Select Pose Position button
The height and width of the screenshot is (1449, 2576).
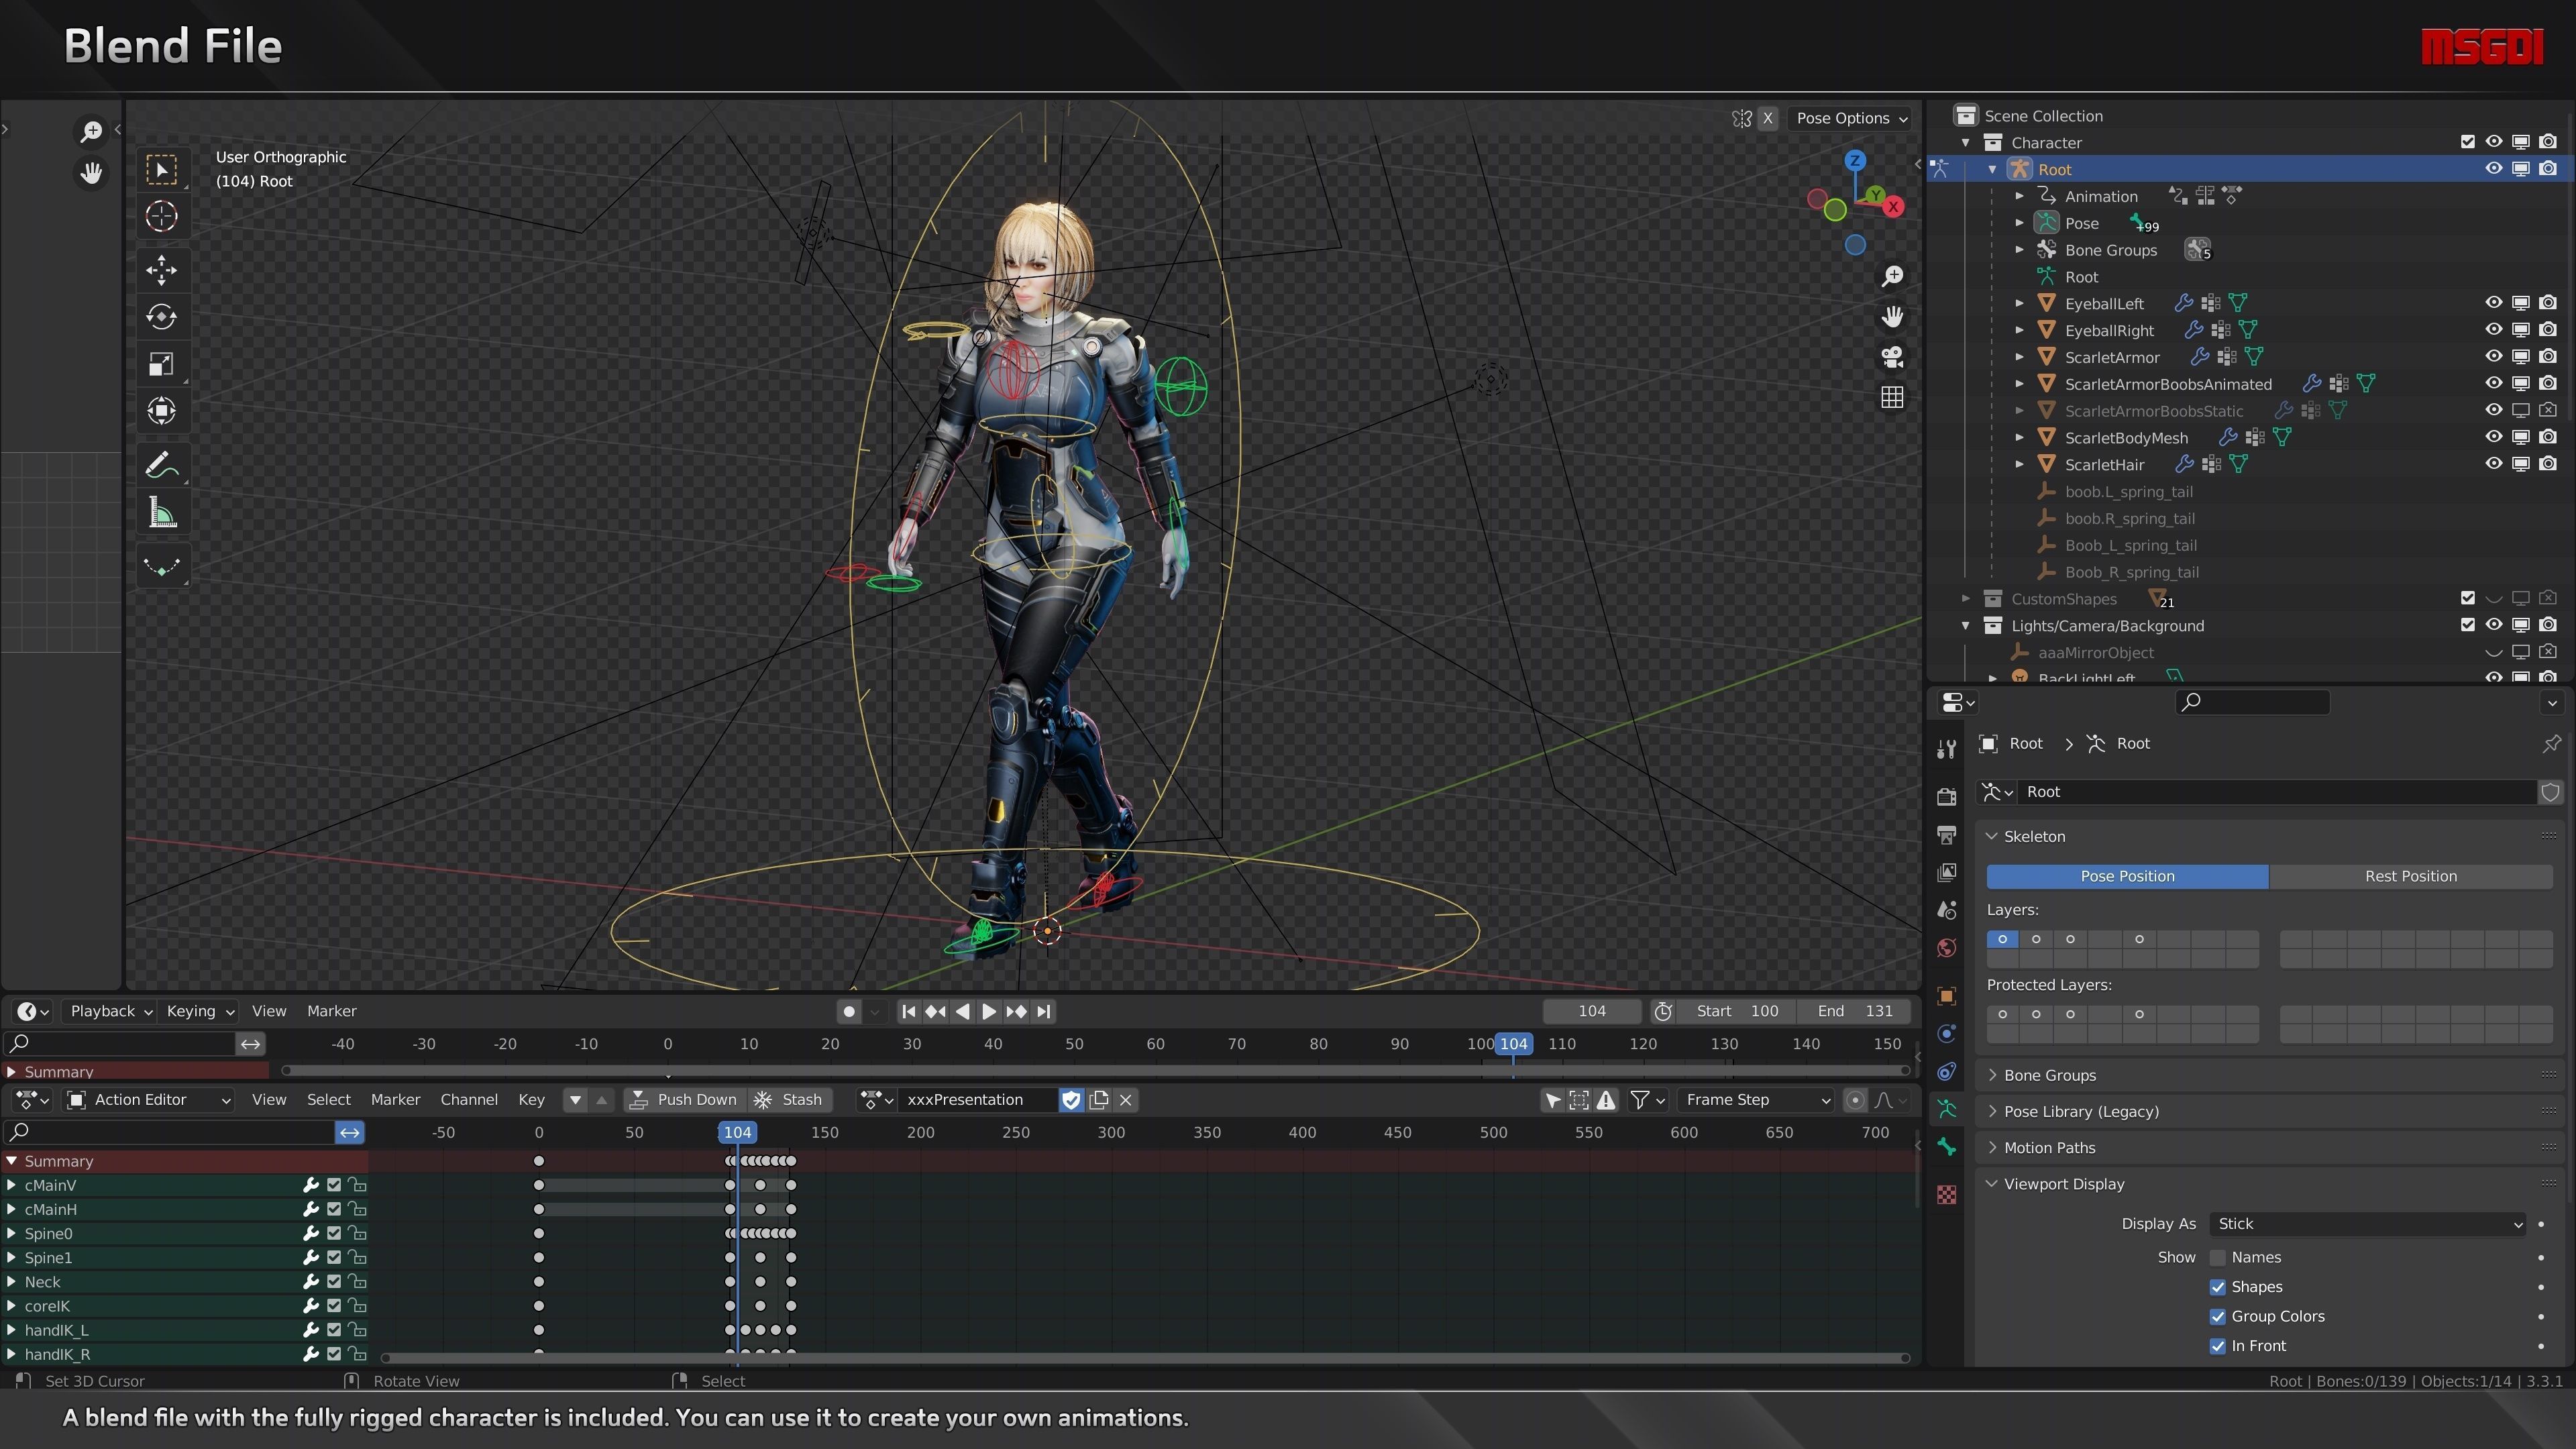(x=2127, y=876)
